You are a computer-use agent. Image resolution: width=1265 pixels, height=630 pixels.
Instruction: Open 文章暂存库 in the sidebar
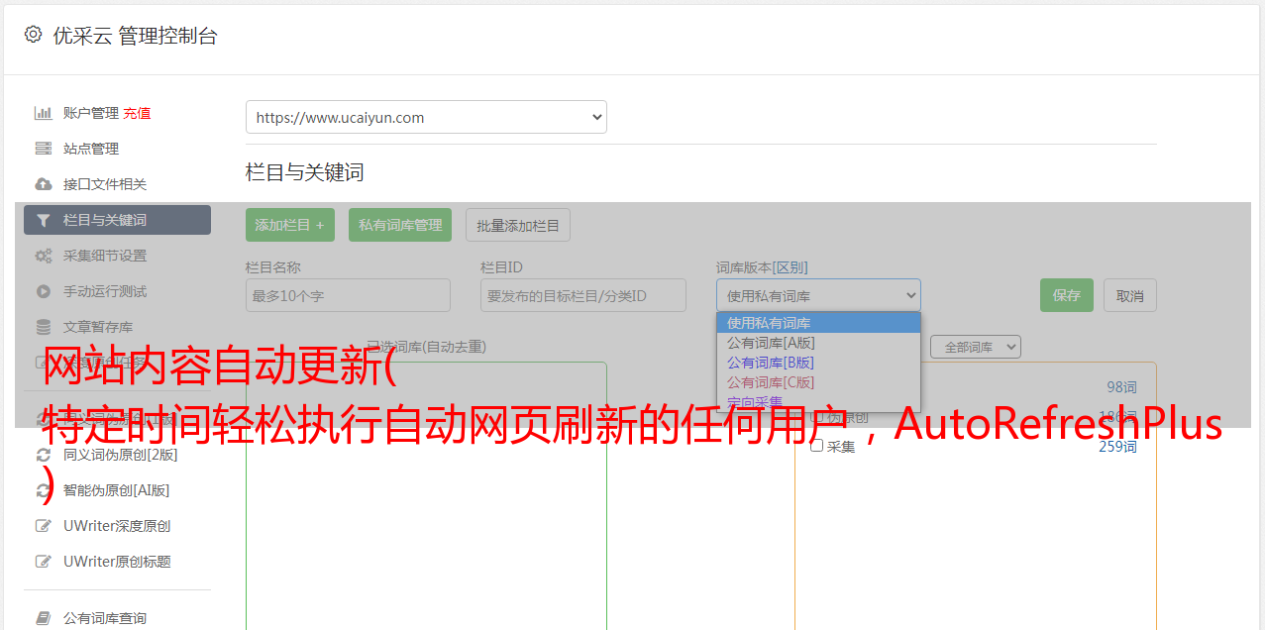98,327
